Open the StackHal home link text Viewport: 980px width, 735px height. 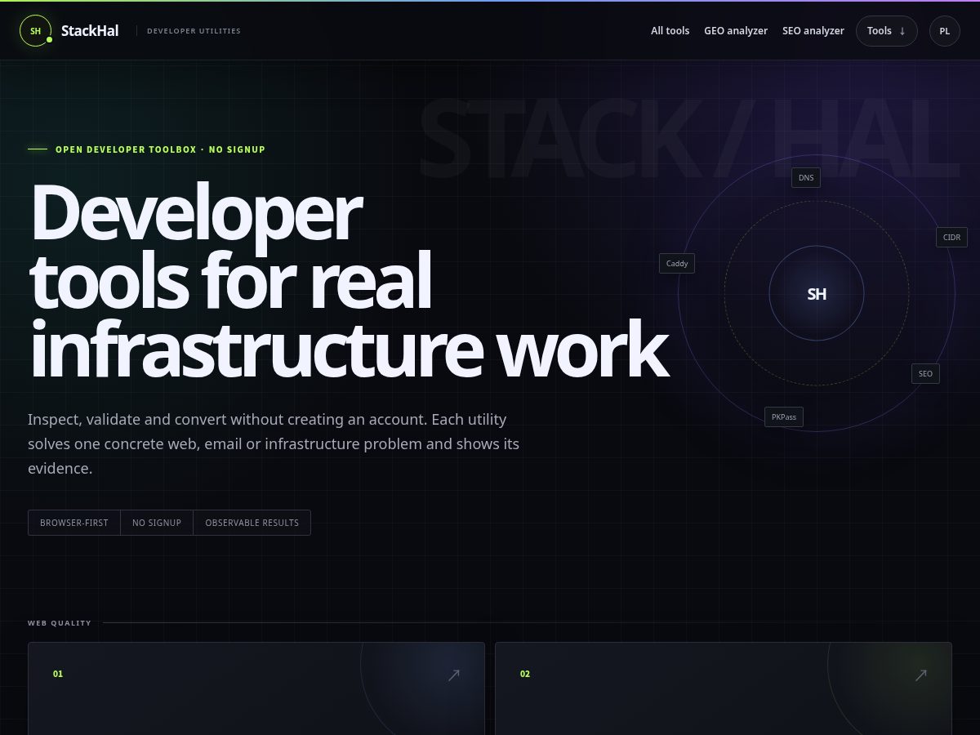90,31
